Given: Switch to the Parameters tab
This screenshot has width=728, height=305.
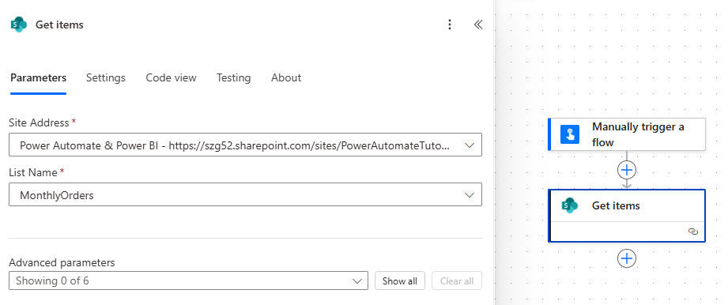Looking at the screenshot, I should pyautogui.click(x=38, y=78).
